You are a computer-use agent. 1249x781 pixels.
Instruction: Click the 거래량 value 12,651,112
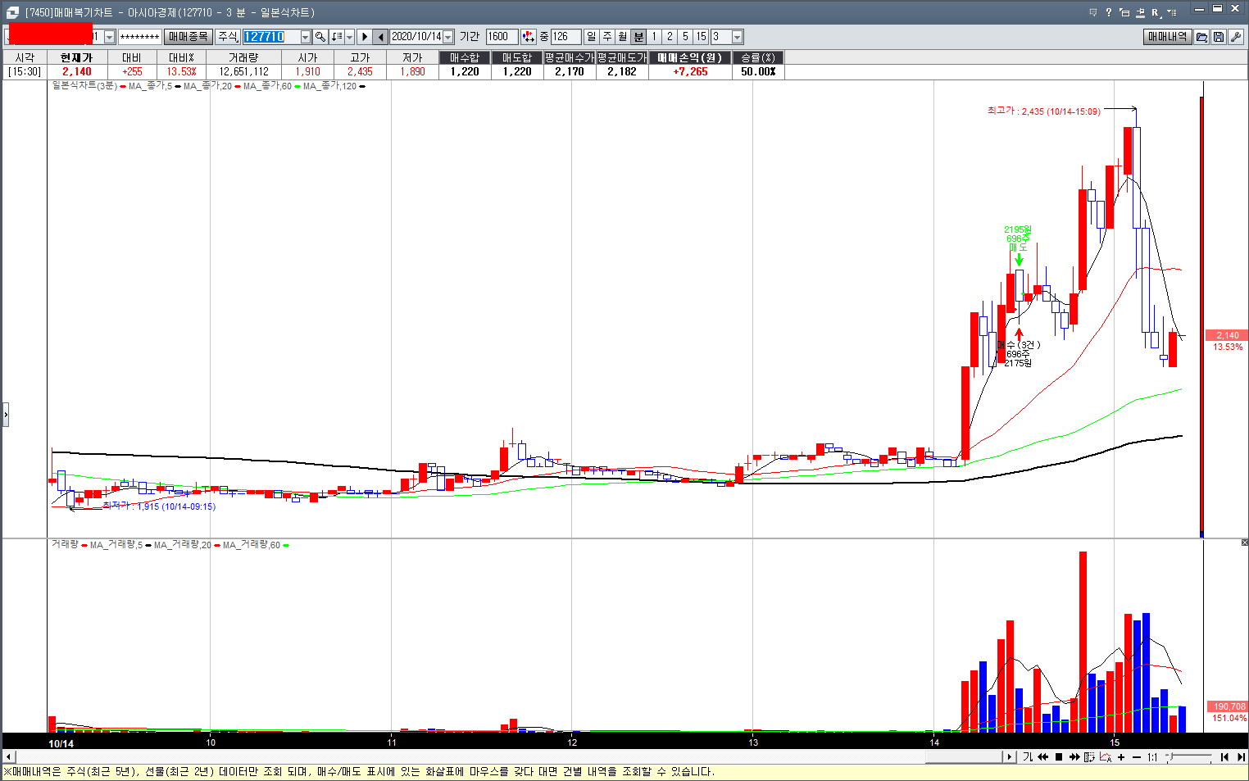pos(244,72)
